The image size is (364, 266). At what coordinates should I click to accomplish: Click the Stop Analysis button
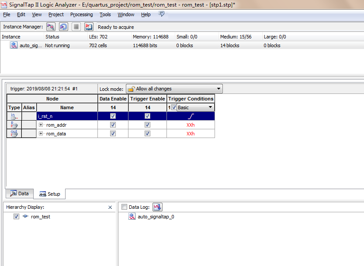tap(76, 27)
